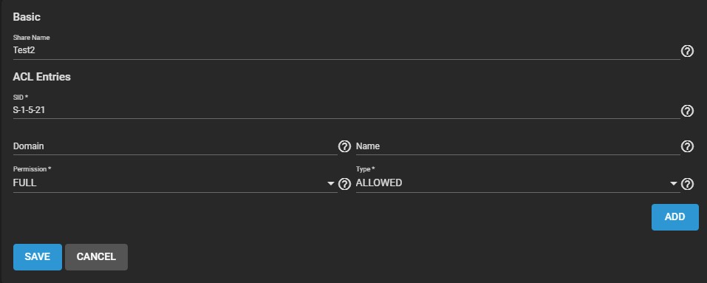Show the SID field help icon
This screenshot has width=707, height=283.
click(x=687, y=111)
